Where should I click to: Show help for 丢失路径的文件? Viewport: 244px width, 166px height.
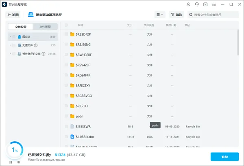(x=44, y=54)
